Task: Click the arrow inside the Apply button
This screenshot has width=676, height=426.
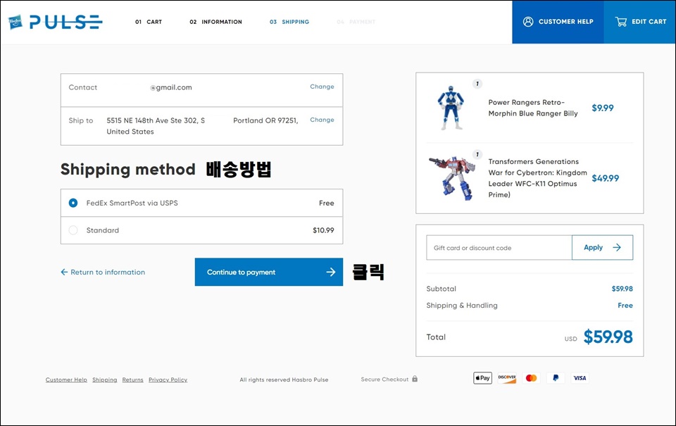Action: pyautogui.click(x=617, y=247)
